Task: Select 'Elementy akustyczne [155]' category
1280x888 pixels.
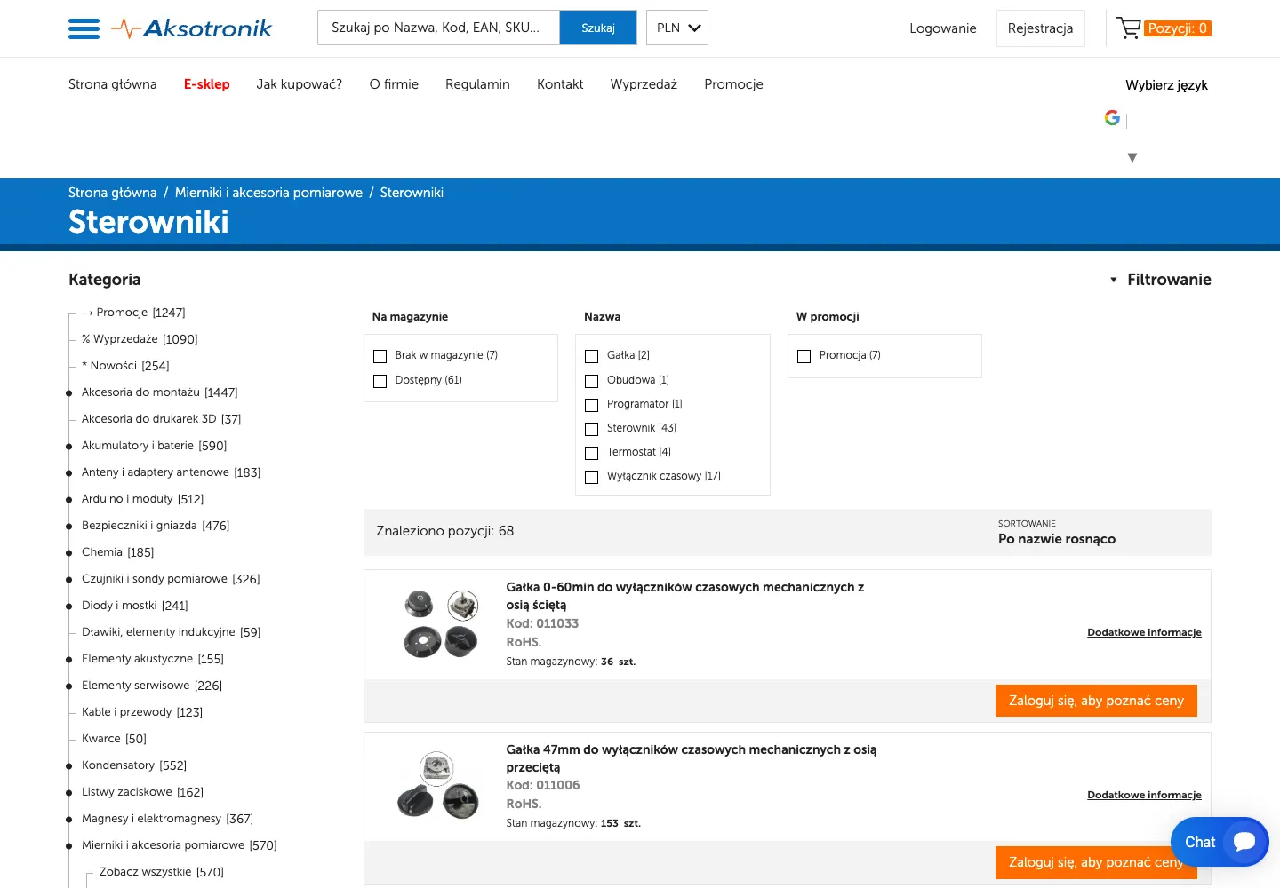Action: (x=153, y=659)
